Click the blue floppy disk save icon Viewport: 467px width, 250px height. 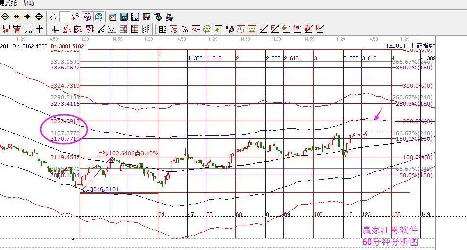[x=147, y=17]
